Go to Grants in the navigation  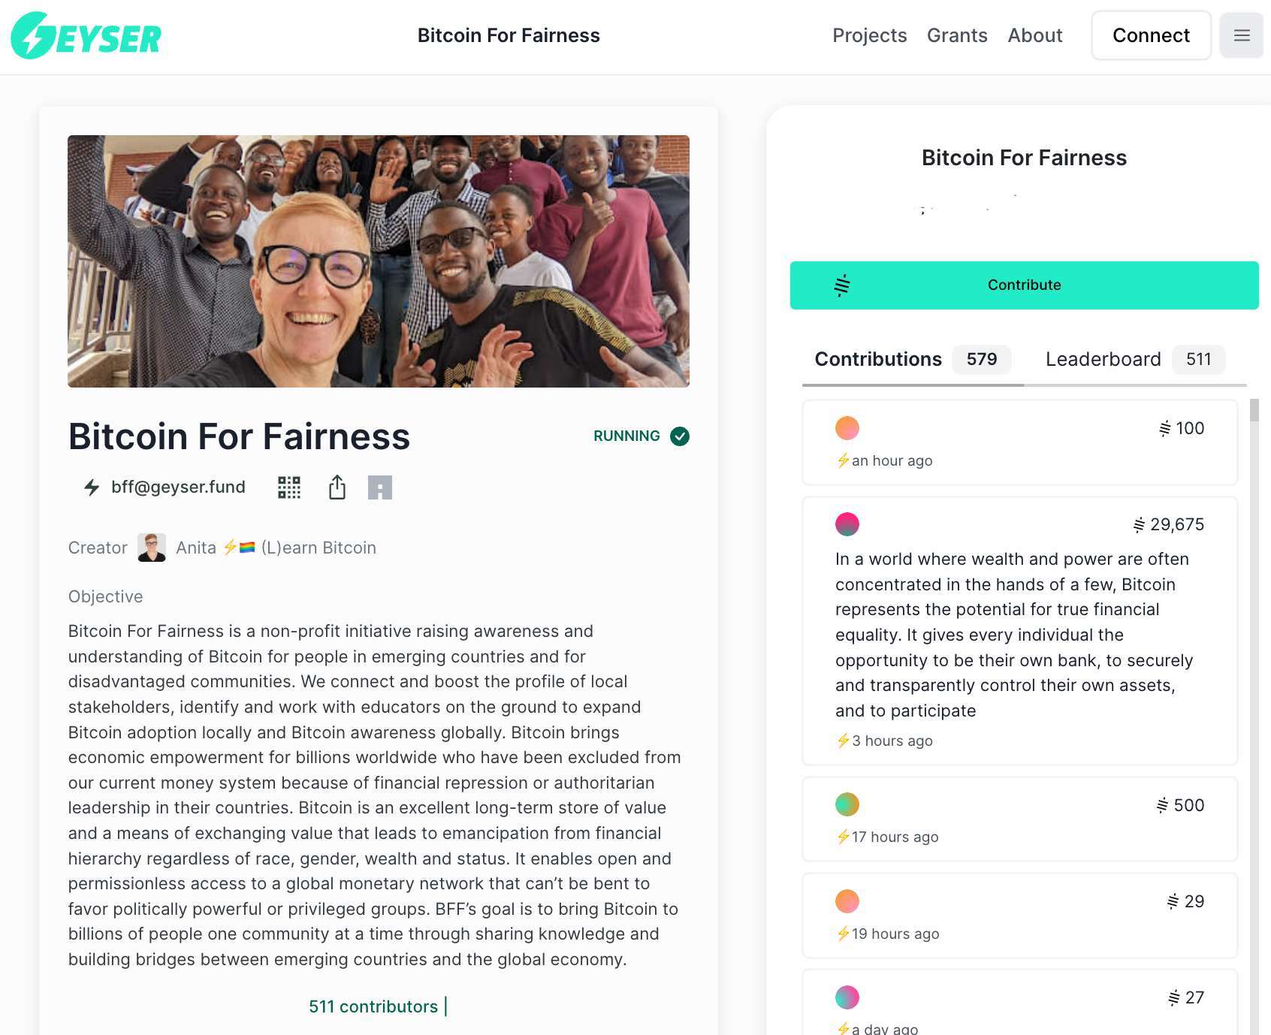[957, 35]
